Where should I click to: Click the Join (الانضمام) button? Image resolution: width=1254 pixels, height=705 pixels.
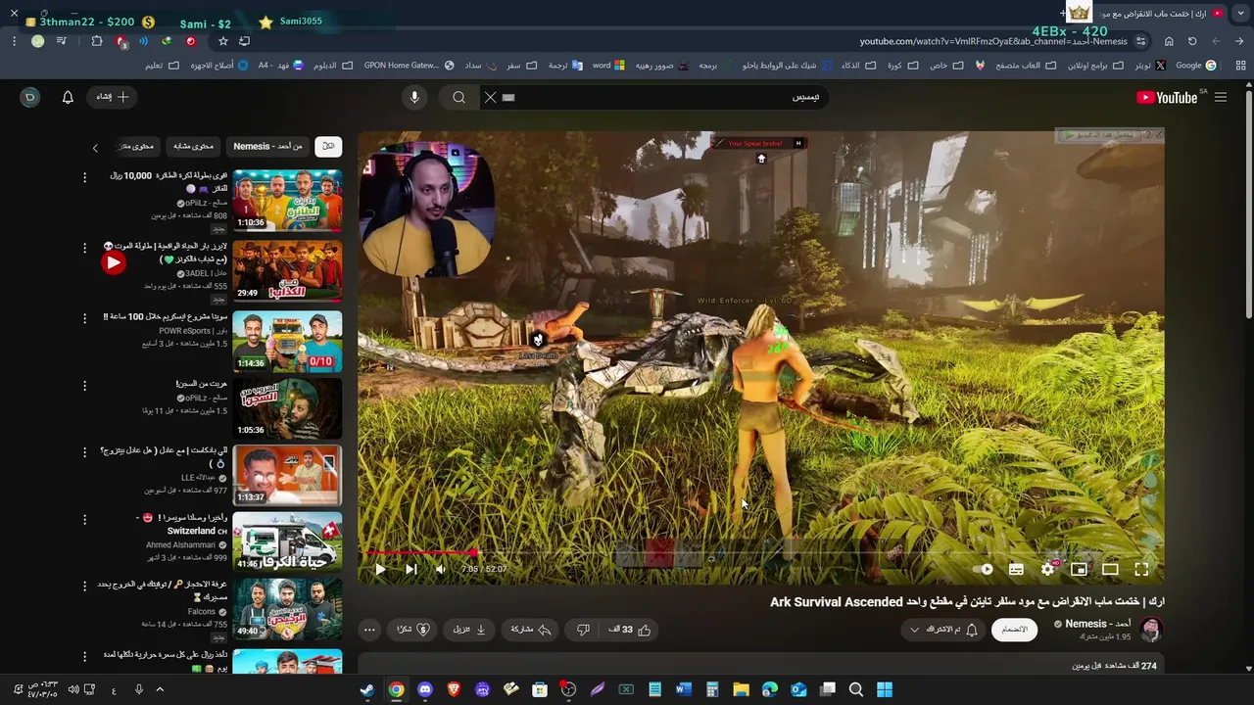[x=1015, y=630]
